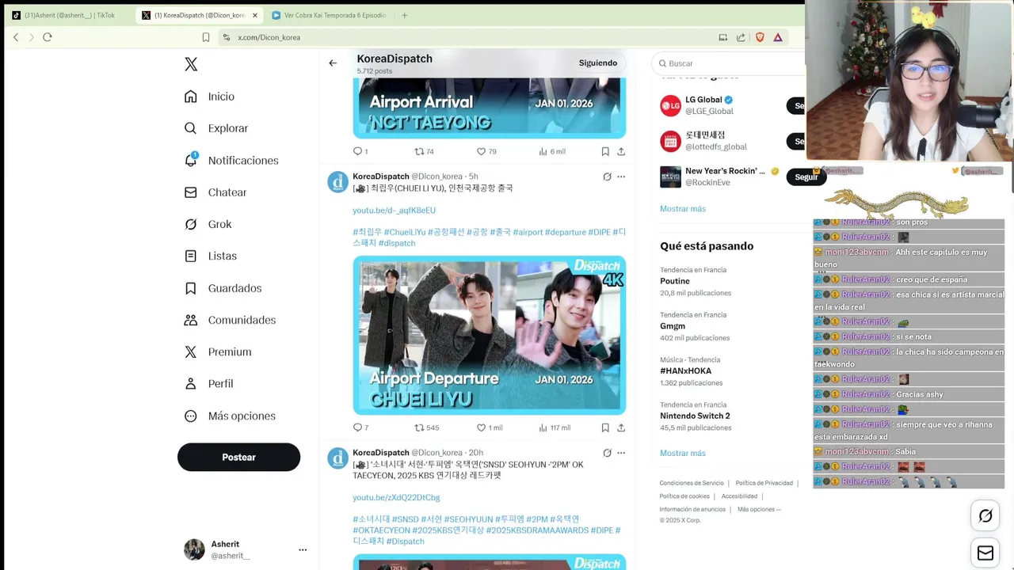Open Chuei Li Yu airport departure image
1014x570 pixels.
coord(490,335)
